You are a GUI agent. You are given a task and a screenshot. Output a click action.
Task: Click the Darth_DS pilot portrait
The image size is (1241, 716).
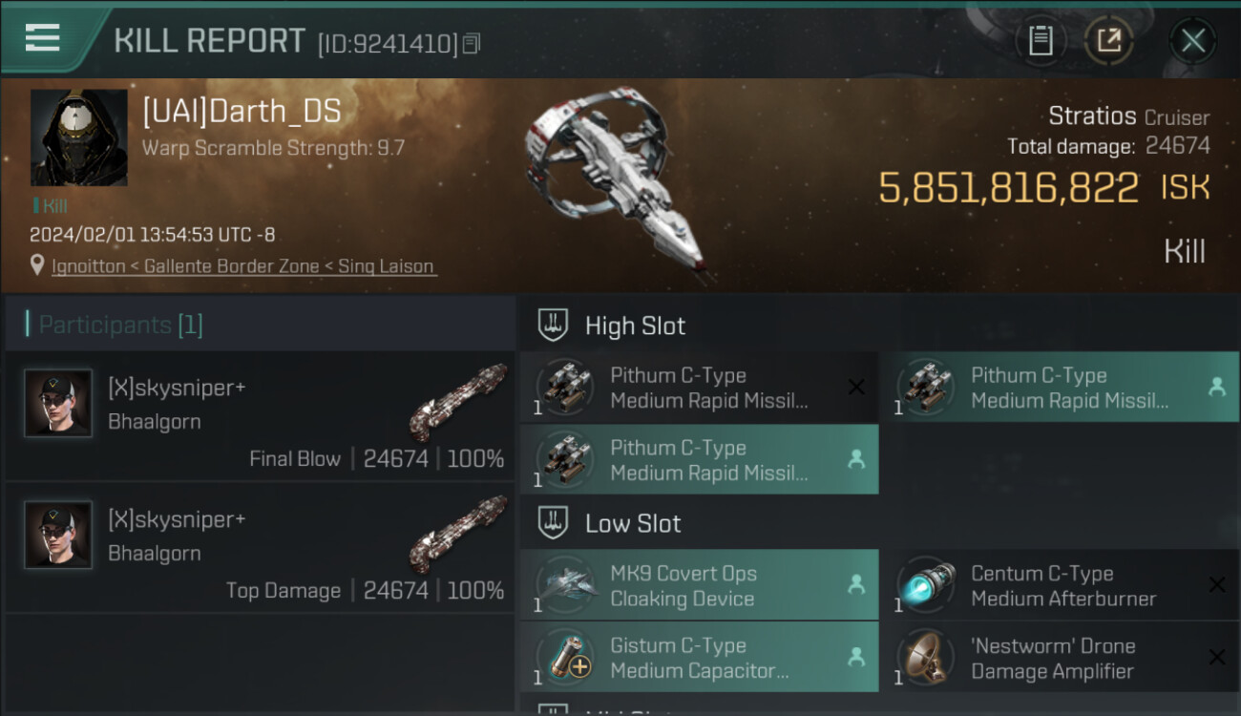point(78,137)
